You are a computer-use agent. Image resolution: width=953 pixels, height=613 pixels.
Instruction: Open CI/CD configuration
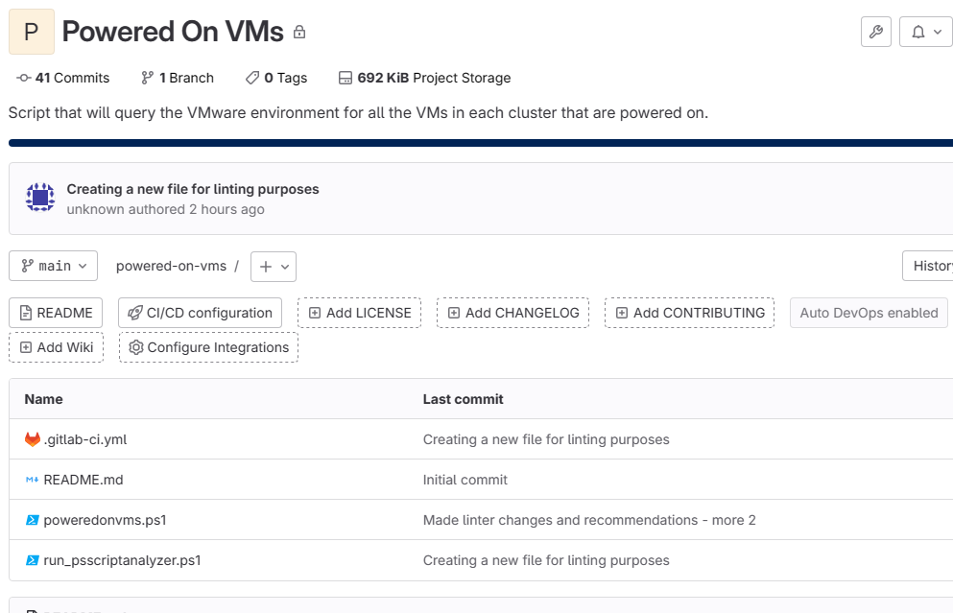coord(200,313)
